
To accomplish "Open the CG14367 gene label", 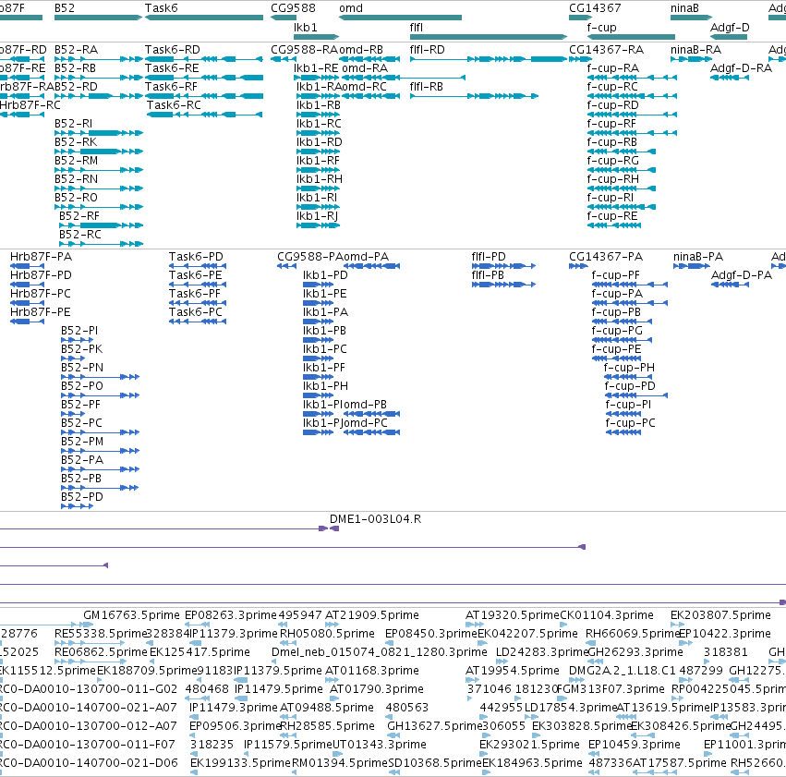I will (595, 8).
